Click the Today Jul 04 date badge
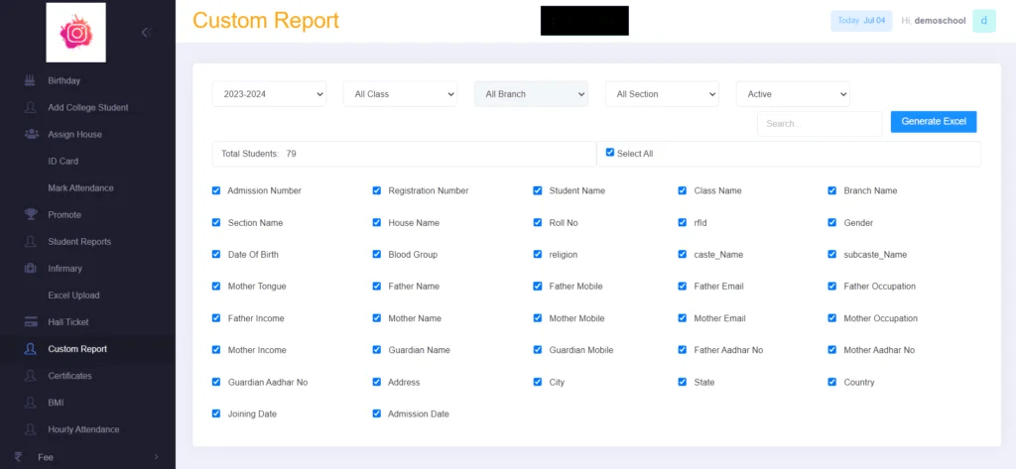The image size is (1016, 469). click(860, 21)
